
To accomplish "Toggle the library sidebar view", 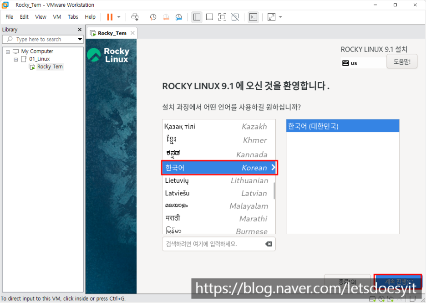I will [x=197, y=17].
